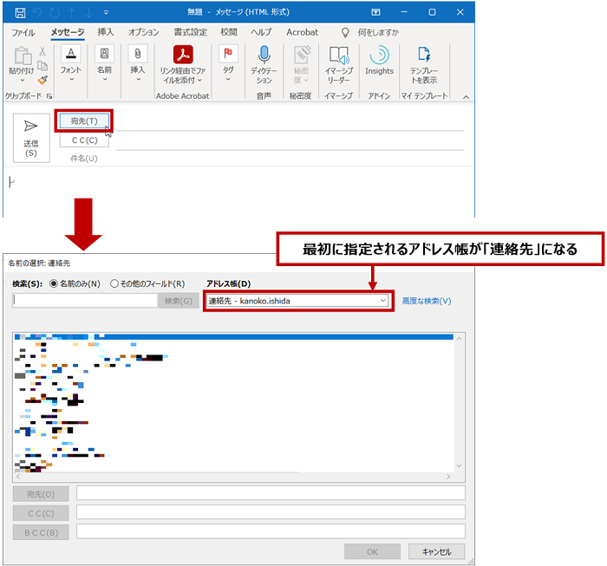607x566 pixels.
Task: Click the 宛先(T) button in message header
Action: click(84, 120)
